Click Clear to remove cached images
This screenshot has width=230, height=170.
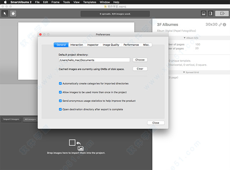pos(140,69)
